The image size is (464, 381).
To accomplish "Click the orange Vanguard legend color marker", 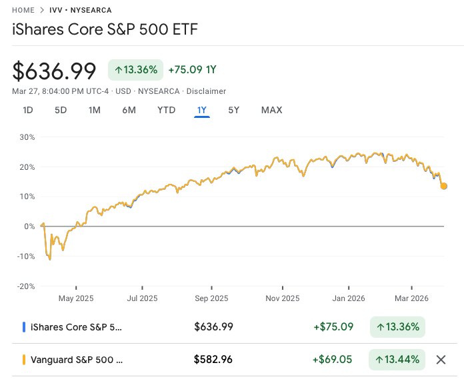I will click(x=23, y=360).
